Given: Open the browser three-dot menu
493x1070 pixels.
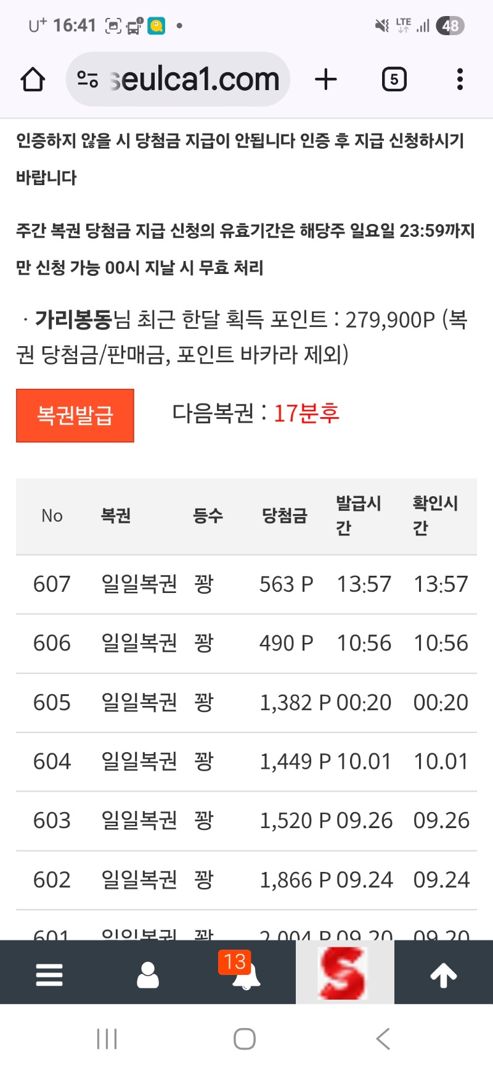Looking at the screenshot, I should (x=460, y=80).
